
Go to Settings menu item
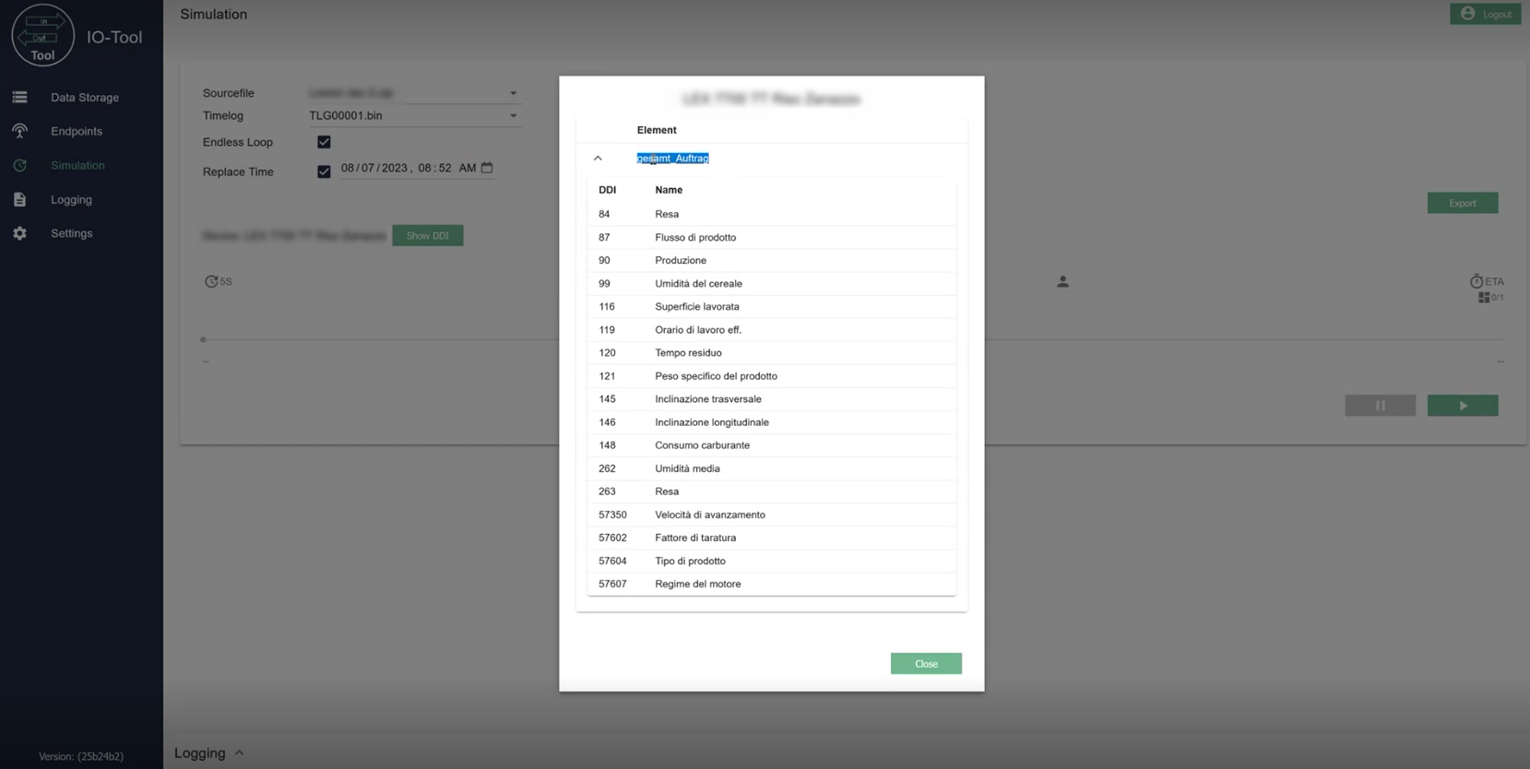pos(71,233)
